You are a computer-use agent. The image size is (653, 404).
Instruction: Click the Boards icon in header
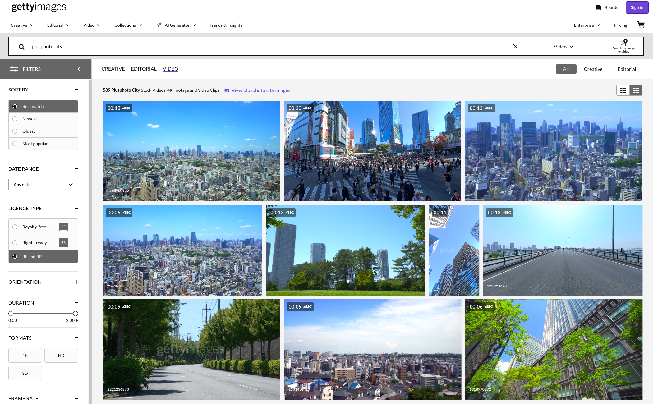598,7
